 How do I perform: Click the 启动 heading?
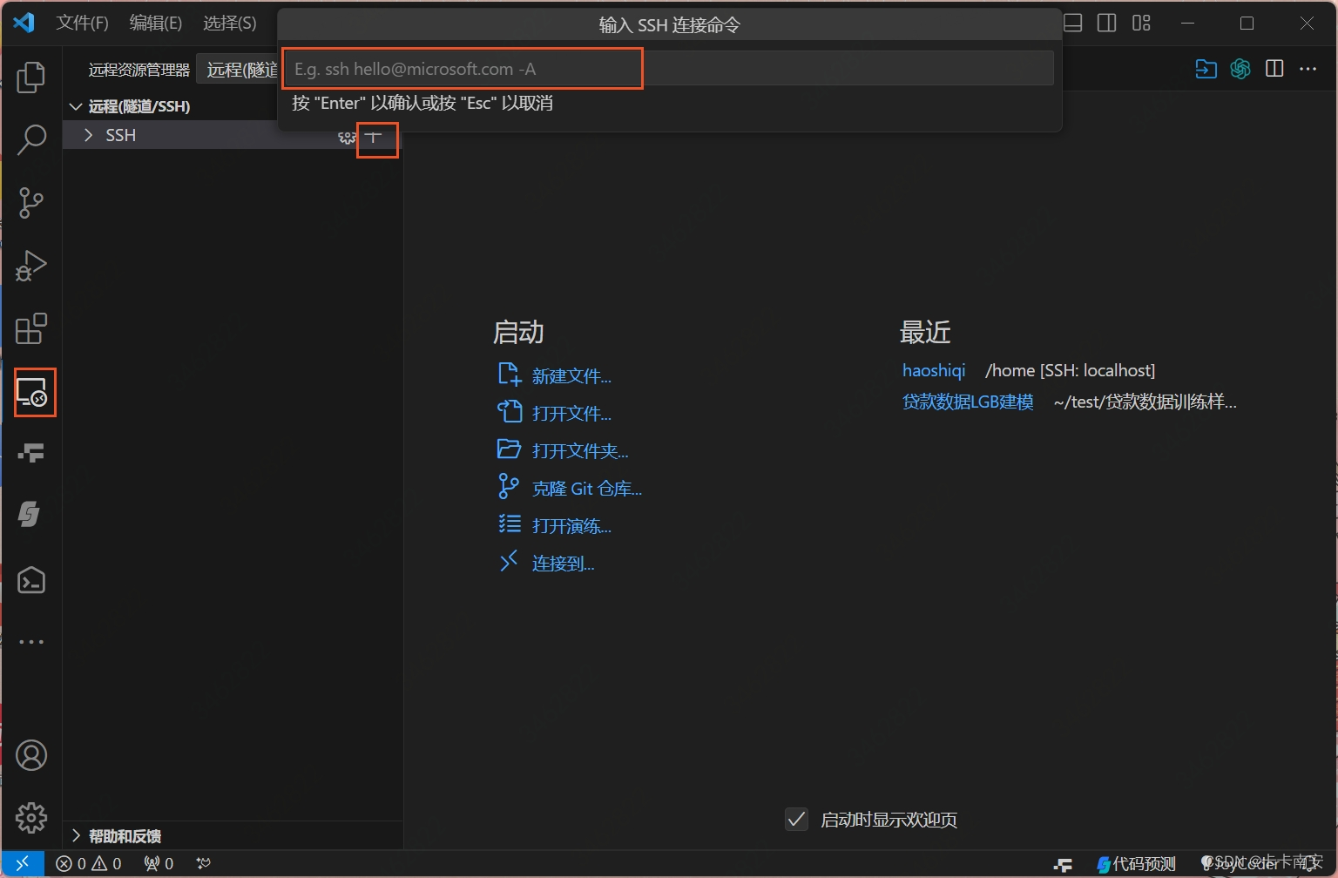click(x=518, y=332)
